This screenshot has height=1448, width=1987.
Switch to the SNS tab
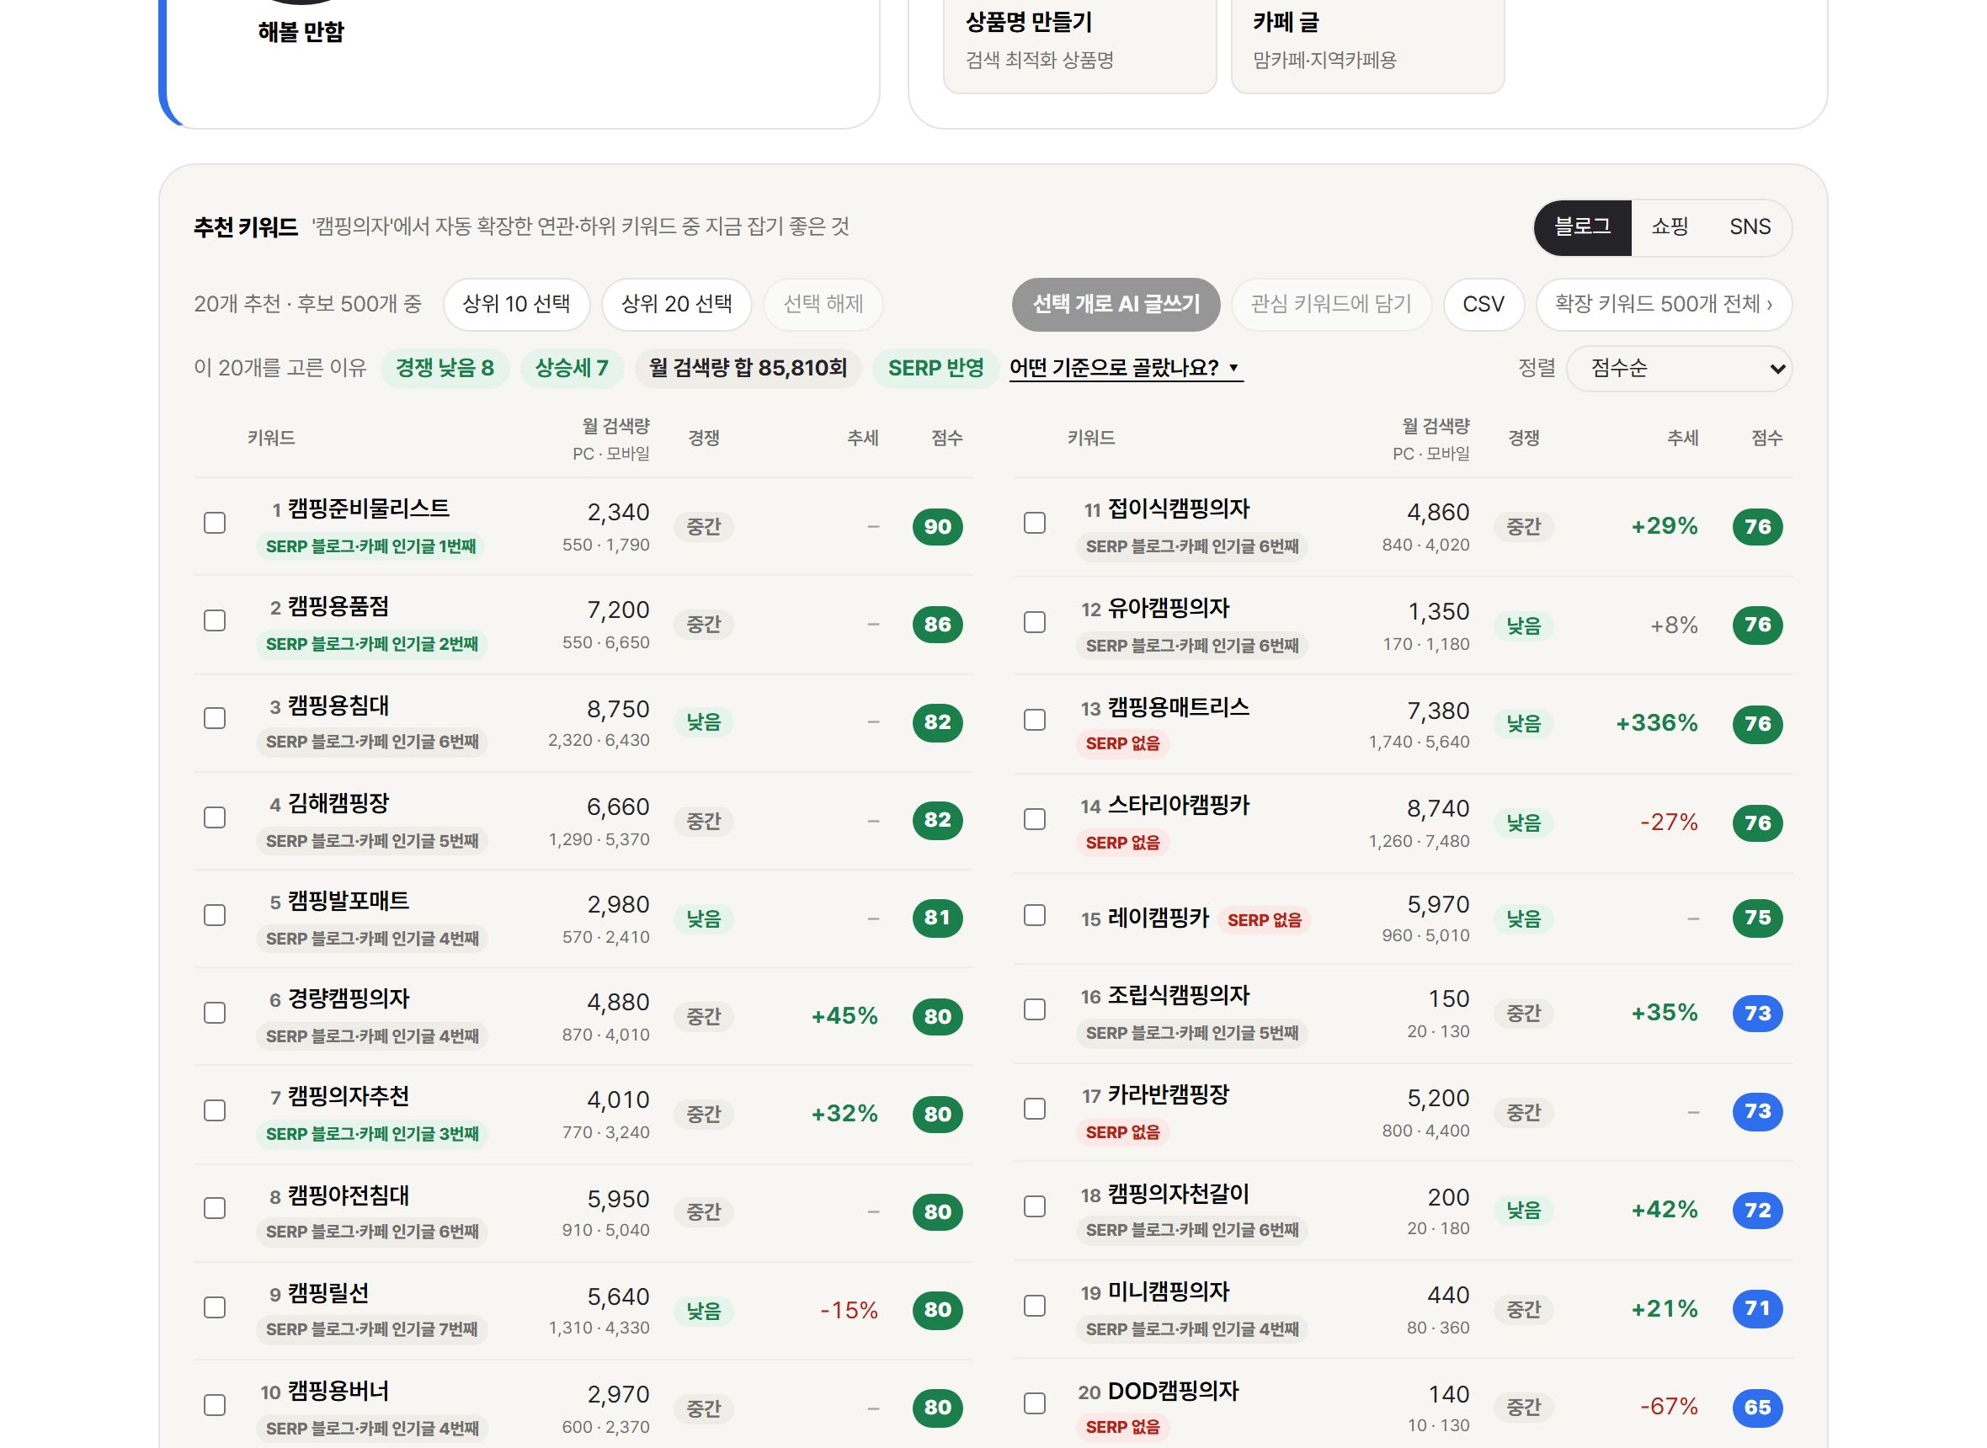point(1750,227)
